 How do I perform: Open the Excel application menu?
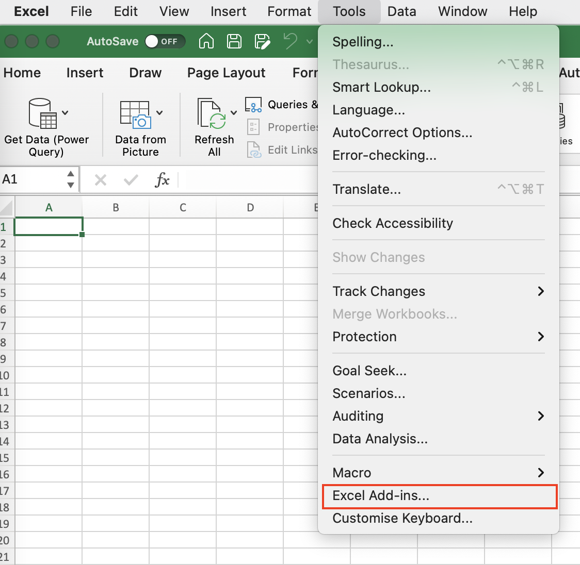pyautogui.click(x=31, y=11)
